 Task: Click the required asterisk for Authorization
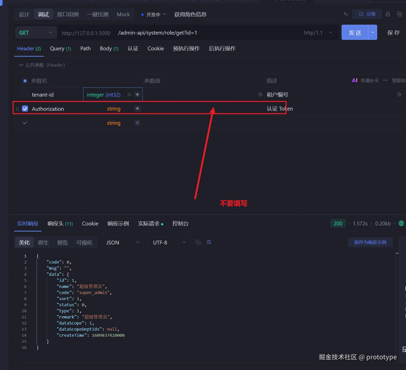pos(137,109)
